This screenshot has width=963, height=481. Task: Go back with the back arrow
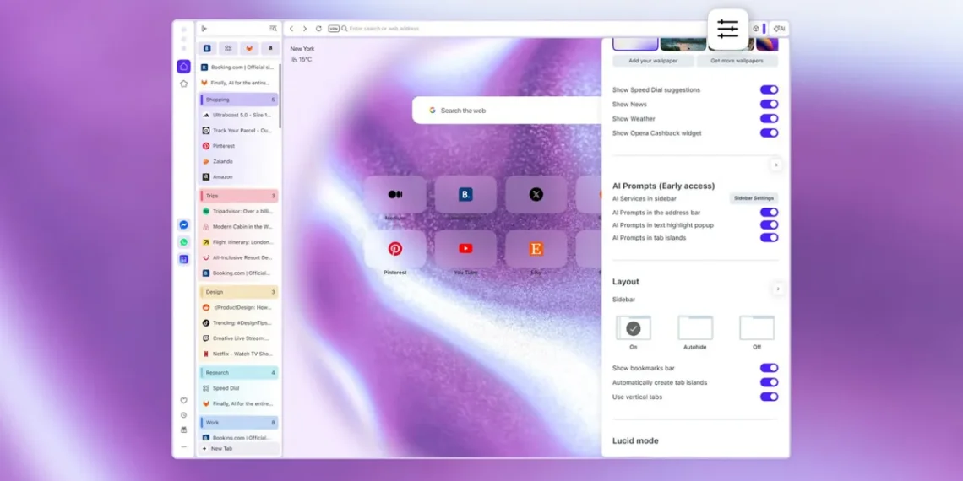[x=291, y=28]
